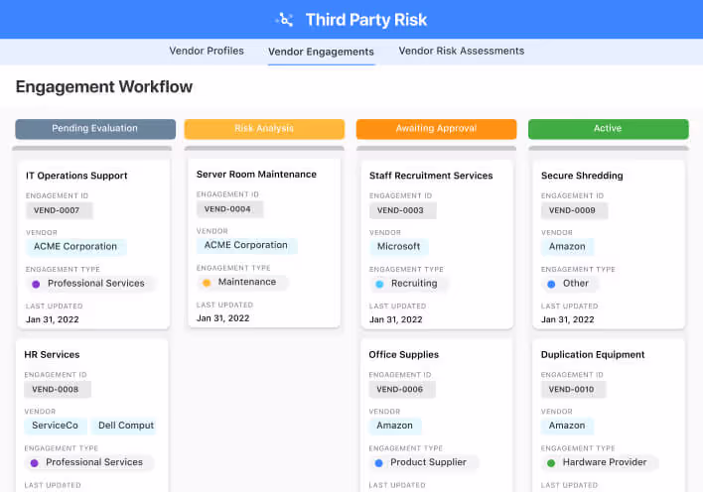This screenshot has height=492, width=703.
Task: Click the light blue Recruiting type dot
Action: (x=380, y=284)
